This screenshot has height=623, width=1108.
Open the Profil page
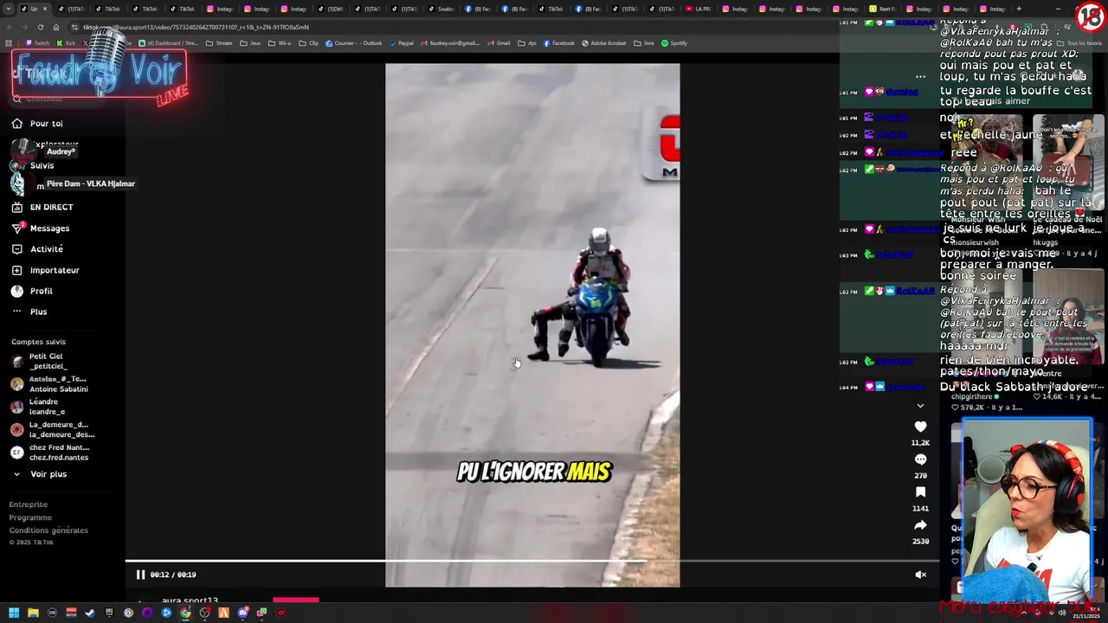click(32, 291)
